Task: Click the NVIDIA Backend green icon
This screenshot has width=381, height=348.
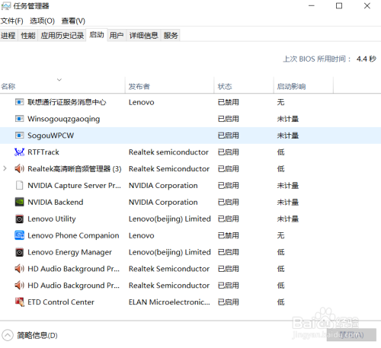Action: point(20,202)
